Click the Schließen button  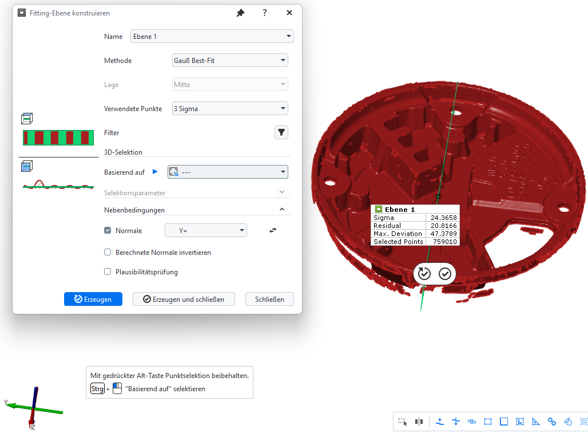pyautogui.click(x=269, y=299)
